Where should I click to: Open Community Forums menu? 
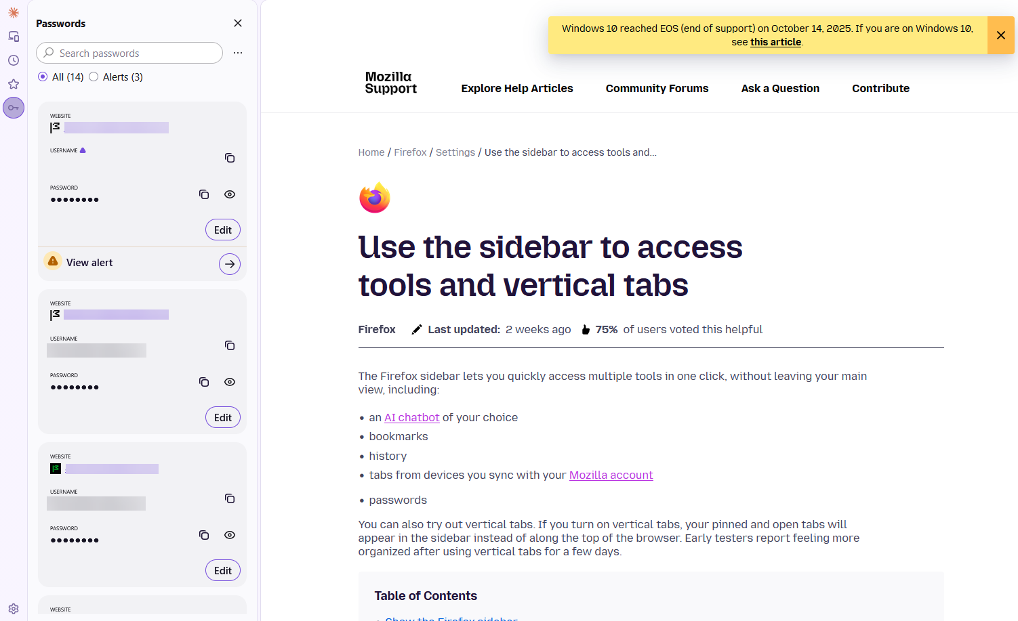coord(657,88)
